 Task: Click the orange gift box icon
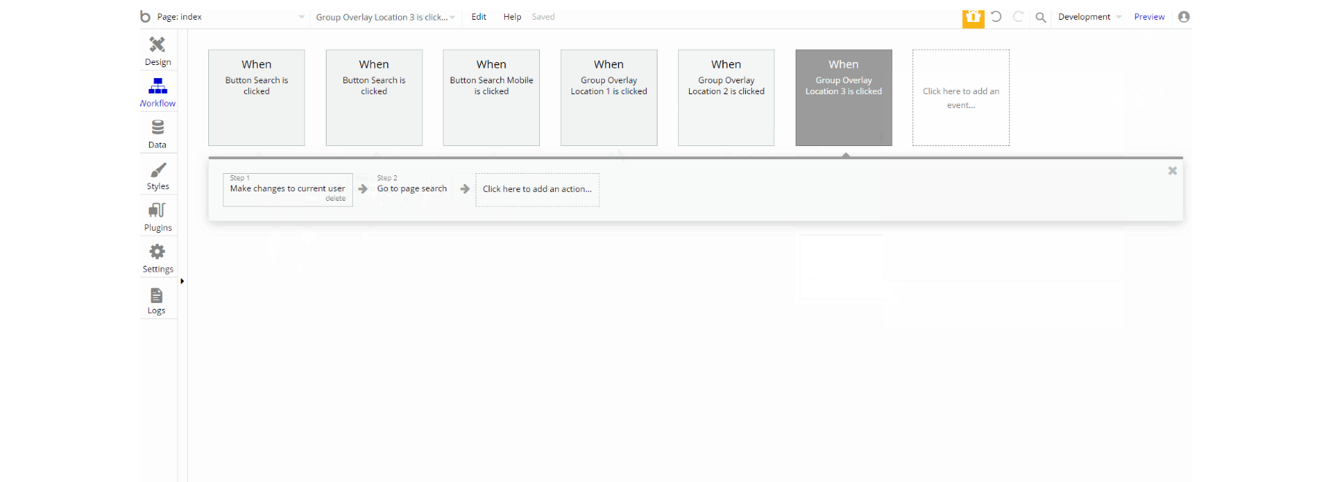click(x=973, y=18)
